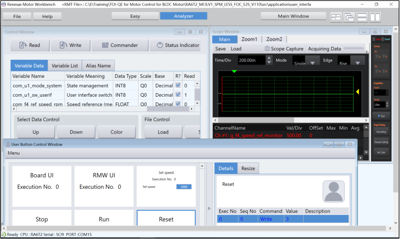The width and height of the screenshot is (400, 239).
Task: Switch to the Zoom1 scope tab
Action: point(249,39)
